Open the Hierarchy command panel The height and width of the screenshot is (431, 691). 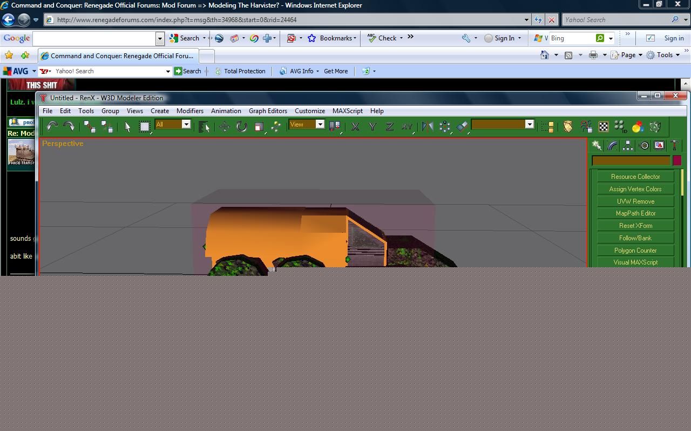[628, 145]
